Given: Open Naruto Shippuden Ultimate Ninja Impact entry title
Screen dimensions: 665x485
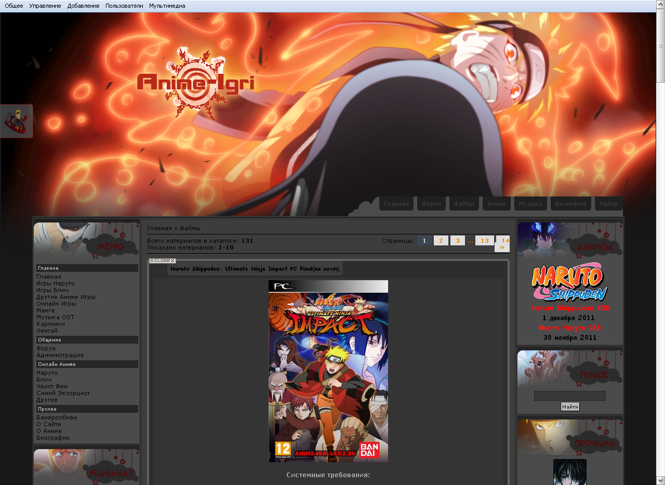Looking at the screenshot, I should click(255, 269).
